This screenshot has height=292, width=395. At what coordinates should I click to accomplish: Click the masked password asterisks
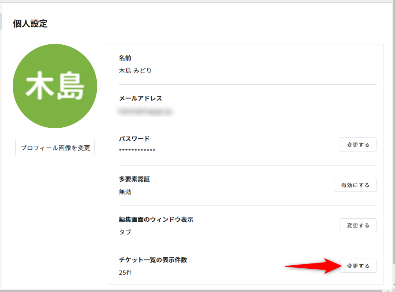[137, 151]
